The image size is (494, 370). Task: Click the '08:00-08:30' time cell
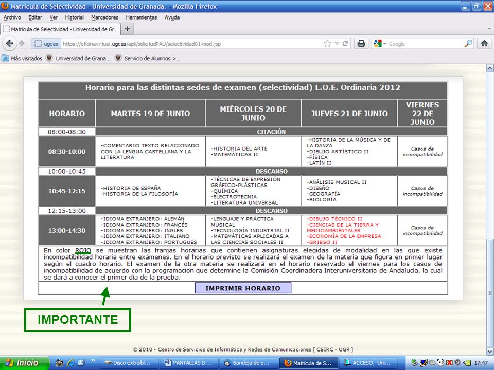(67, 132)
